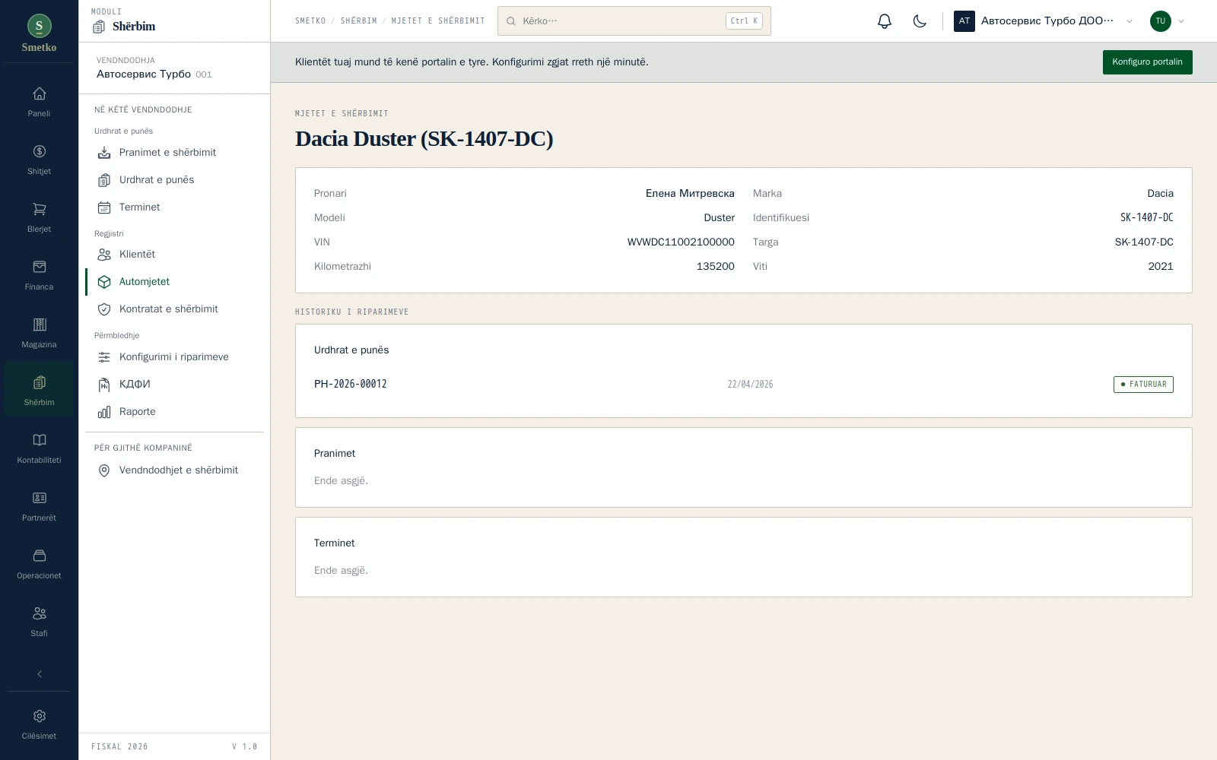The height and width of the screenshot is (760, 1217).
Task: Open Partnerët contacts icon
Action: pos(39,506)
